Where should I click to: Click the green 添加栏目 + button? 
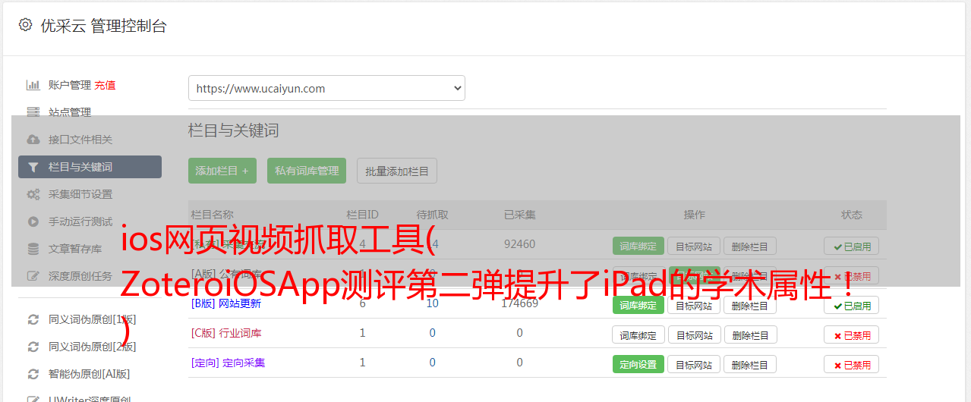click(222, 171)
